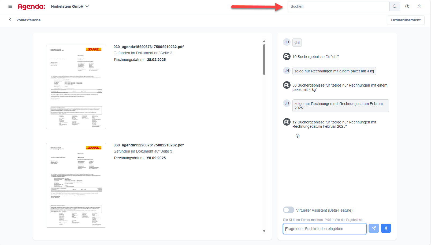Open first result 030_agenda PDF found on Seite 2
The height and width of the screenshot is (245, 431).
(148, 47)
